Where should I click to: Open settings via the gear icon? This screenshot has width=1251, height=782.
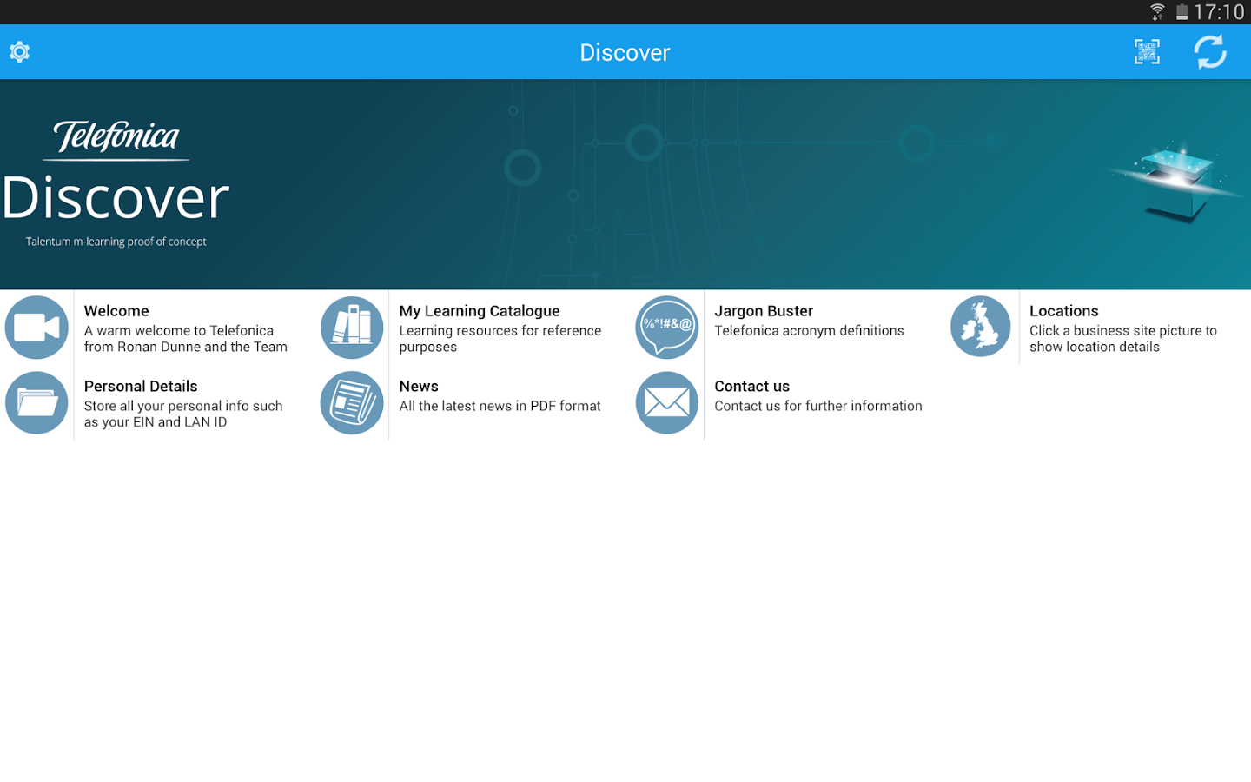[x=19, y=52]
